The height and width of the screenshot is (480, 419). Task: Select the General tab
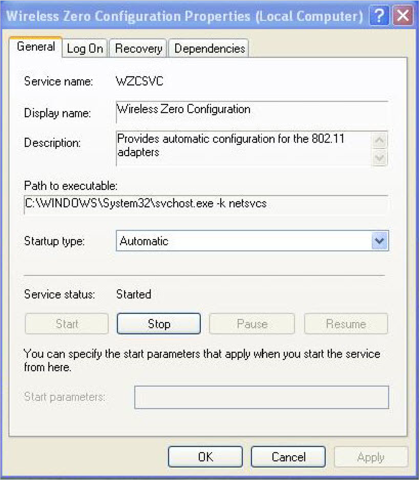point(36,47)
